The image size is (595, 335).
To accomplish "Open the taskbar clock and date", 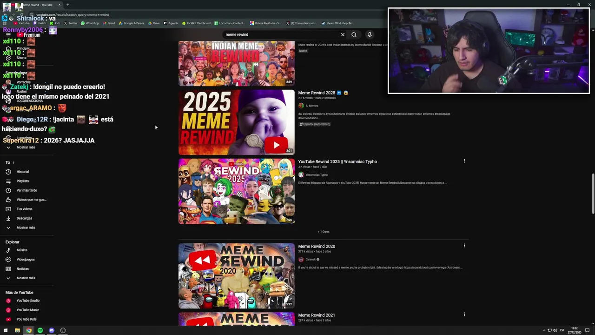I will click(x=575, y=330).
